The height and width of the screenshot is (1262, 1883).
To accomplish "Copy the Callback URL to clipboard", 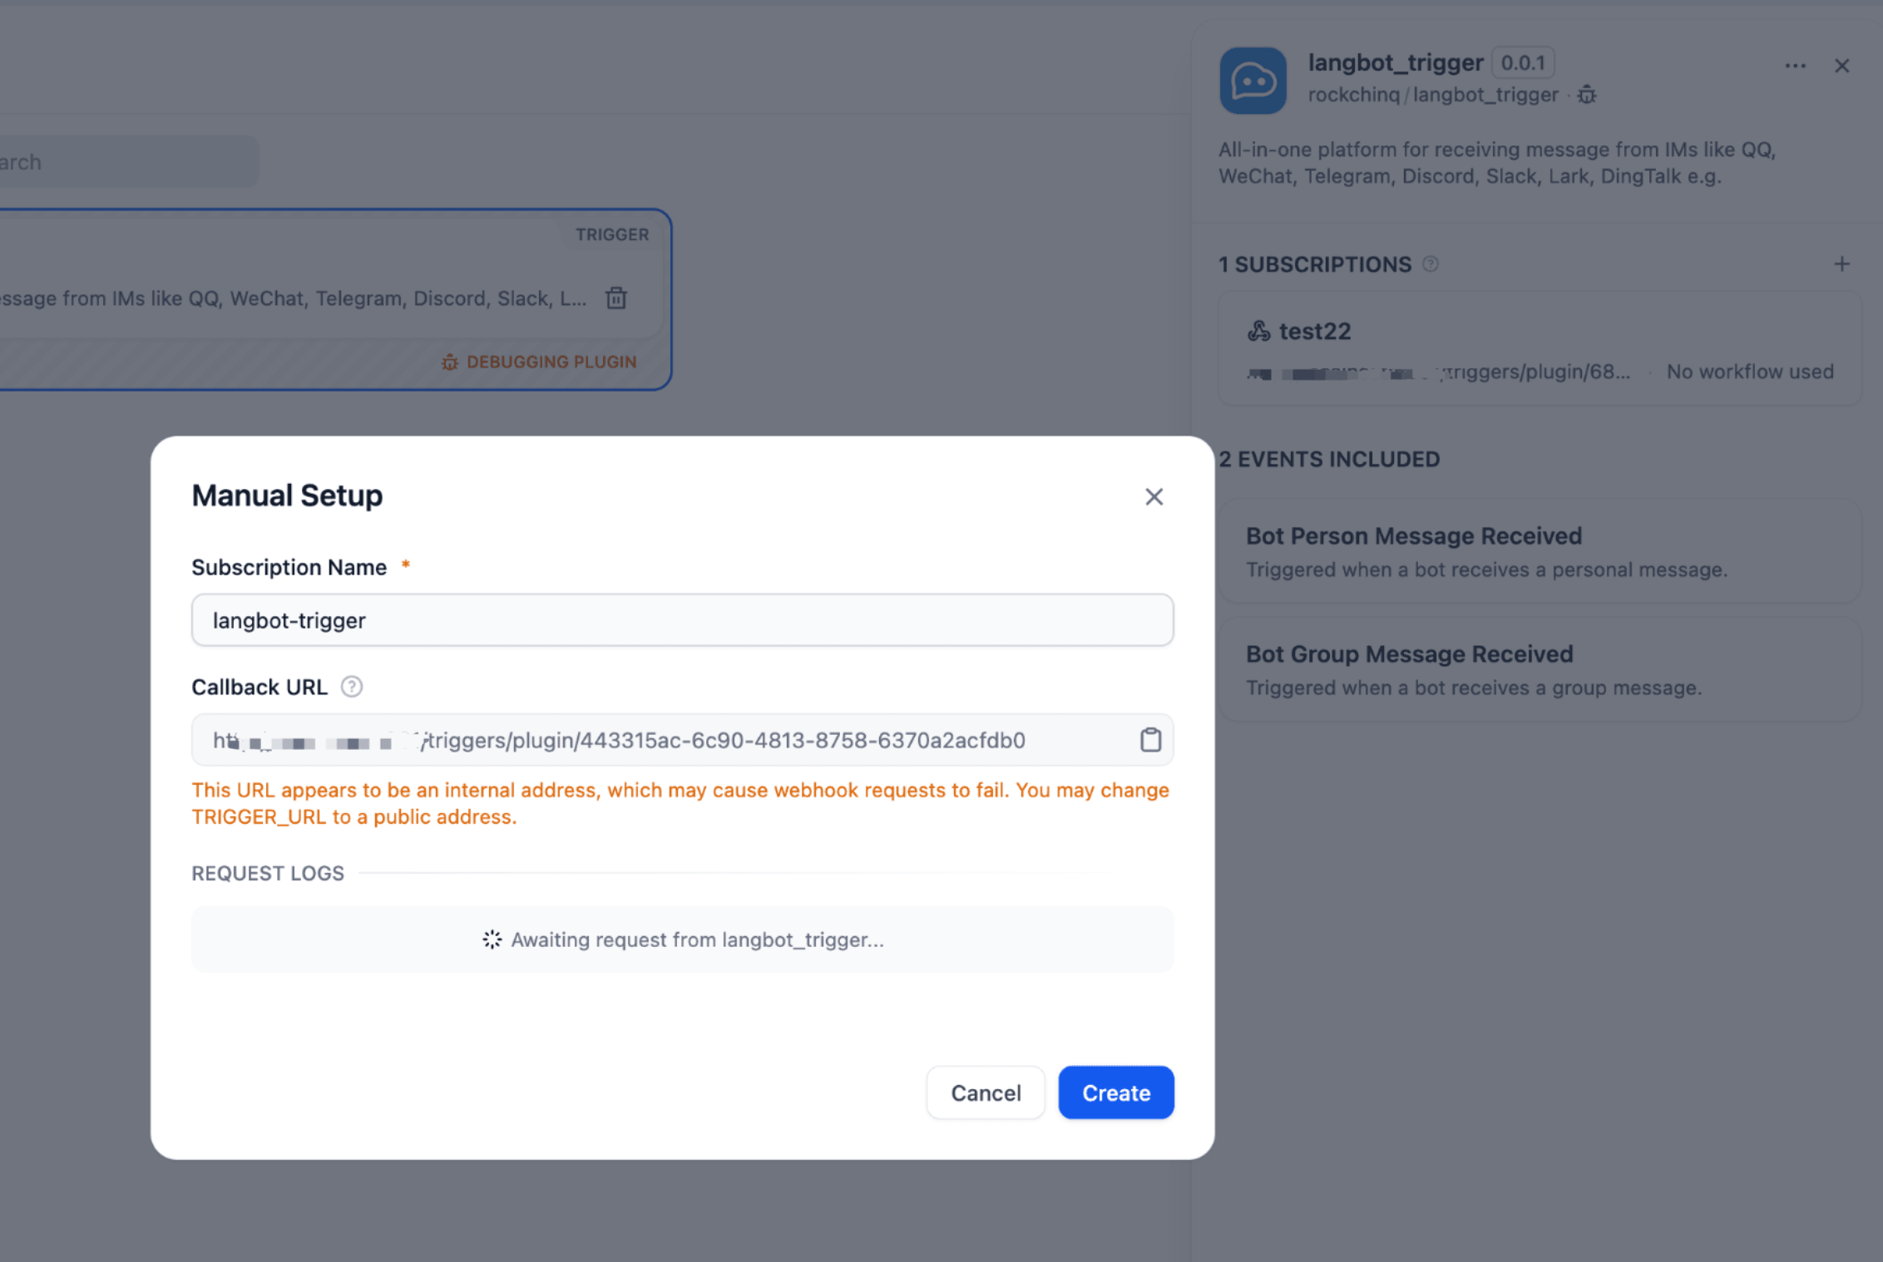I will [1150, 739].
